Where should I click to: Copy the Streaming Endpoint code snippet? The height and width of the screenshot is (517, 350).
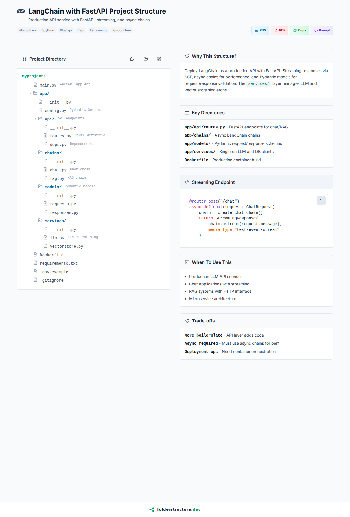pyautogui.click(x=321, y=201)
